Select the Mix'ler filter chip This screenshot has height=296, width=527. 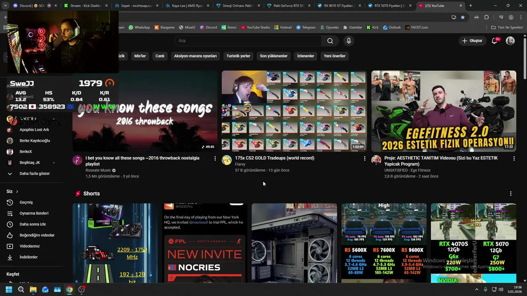coord(140,56)
